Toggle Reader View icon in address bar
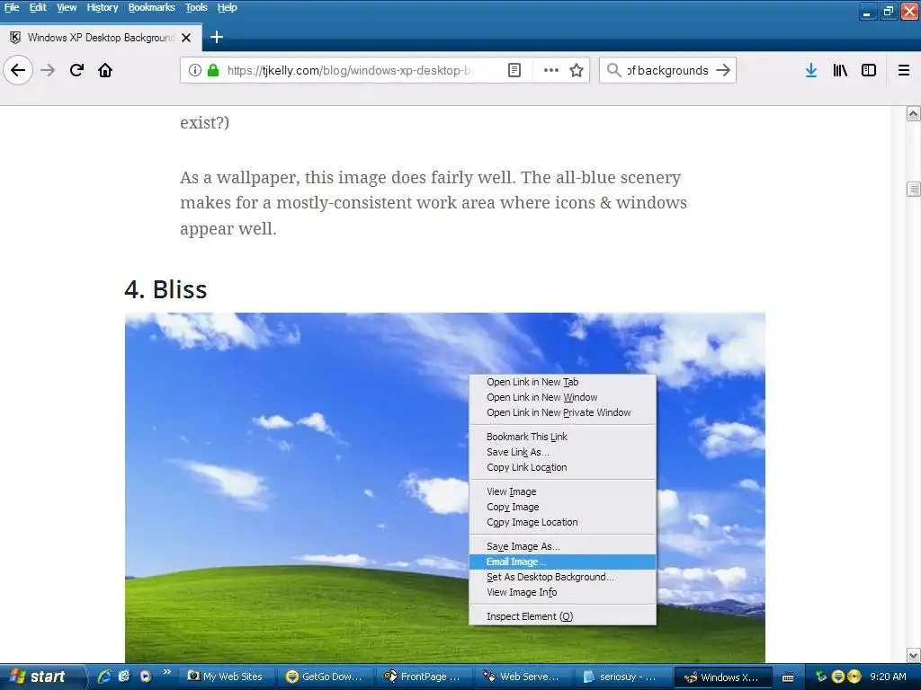This screenshot has width=921, height=690. 514,70
